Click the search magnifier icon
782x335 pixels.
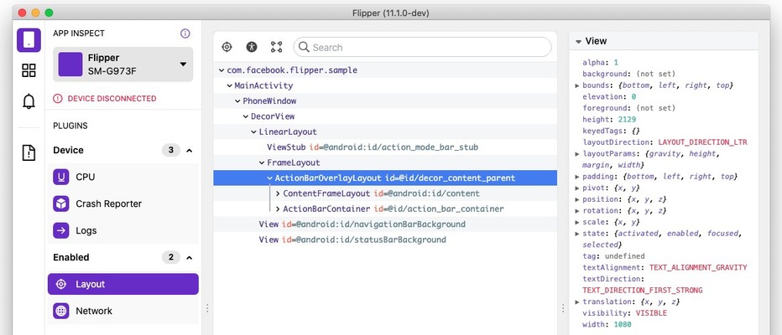click(x=304, y=47)
